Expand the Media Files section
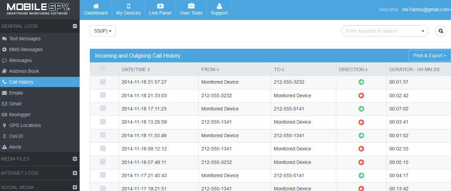The width and height of the screenshot is (451, 191). 75,159
